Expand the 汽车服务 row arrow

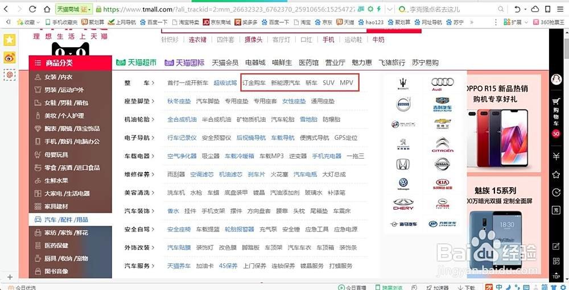pos(152,266)
